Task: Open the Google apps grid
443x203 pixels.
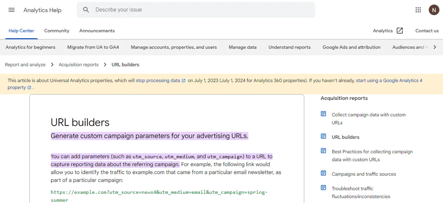Action: point(418,10)
